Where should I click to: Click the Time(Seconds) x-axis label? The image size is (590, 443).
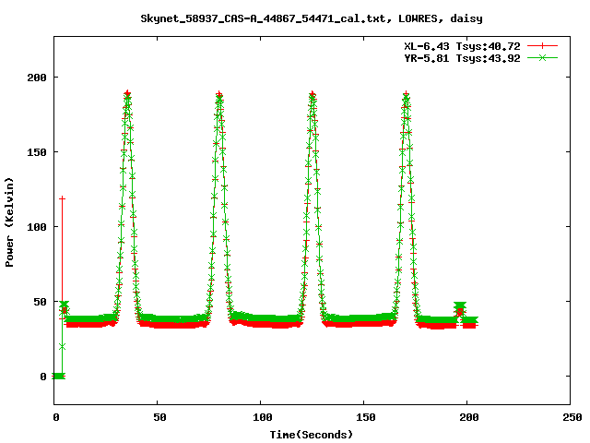312,435
